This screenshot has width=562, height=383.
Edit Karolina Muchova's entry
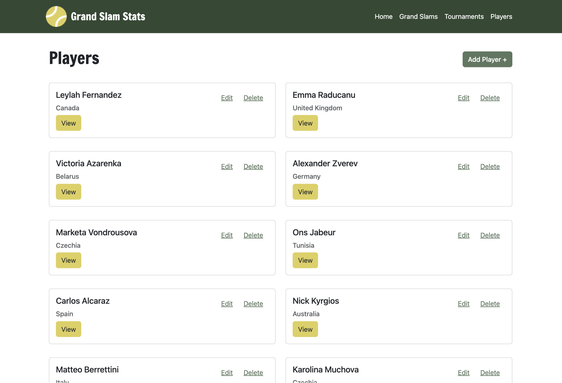[464, 372]
